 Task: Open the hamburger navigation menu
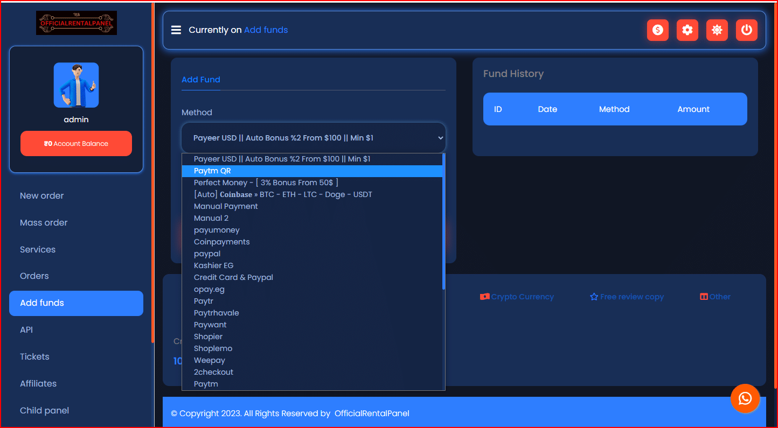(x=176, y=30)
